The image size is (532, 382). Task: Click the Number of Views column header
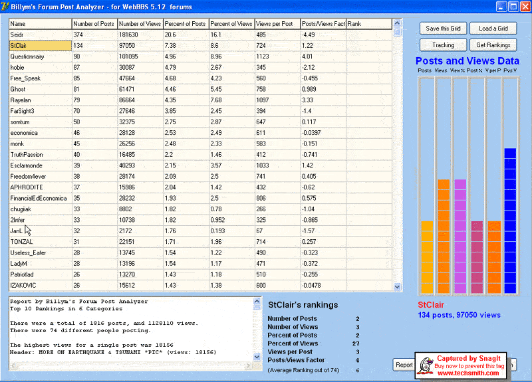pos(140,24)
